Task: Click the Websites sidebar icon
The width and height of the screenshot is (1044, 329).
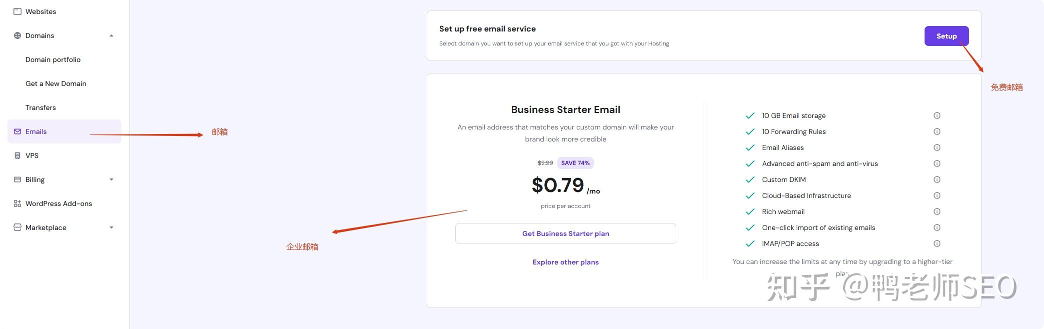Action: click(17, 11)
